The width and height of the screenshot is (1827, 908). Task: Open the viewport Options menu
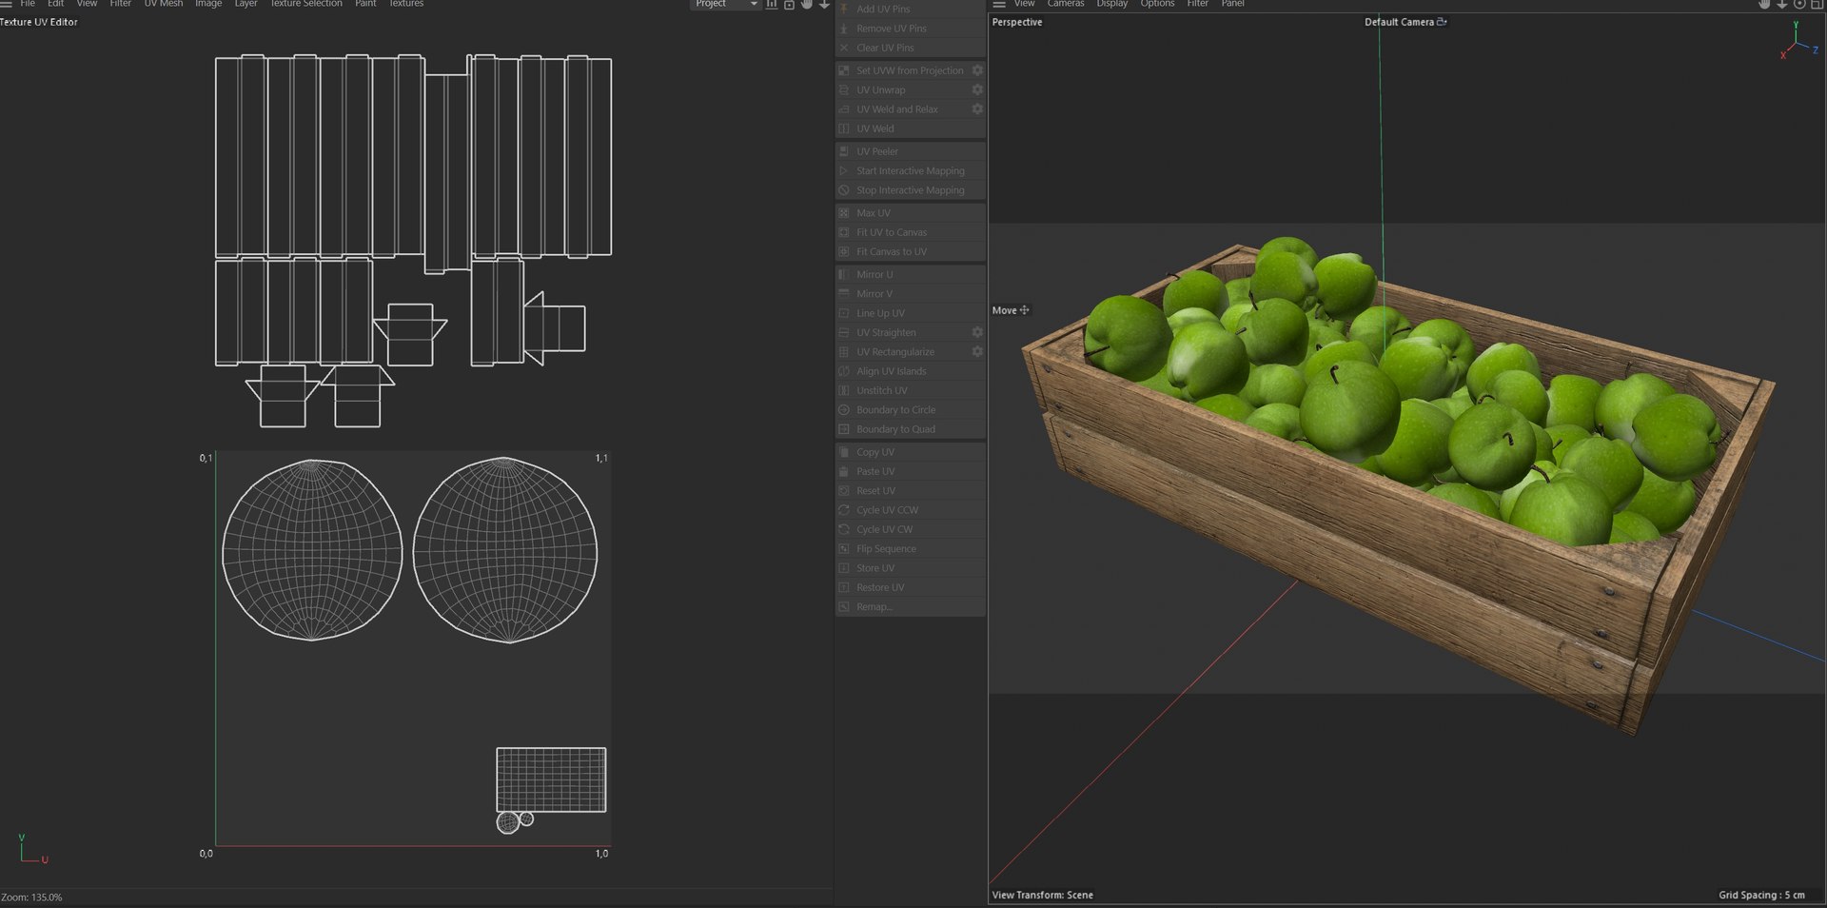[x=1157, y=4]
